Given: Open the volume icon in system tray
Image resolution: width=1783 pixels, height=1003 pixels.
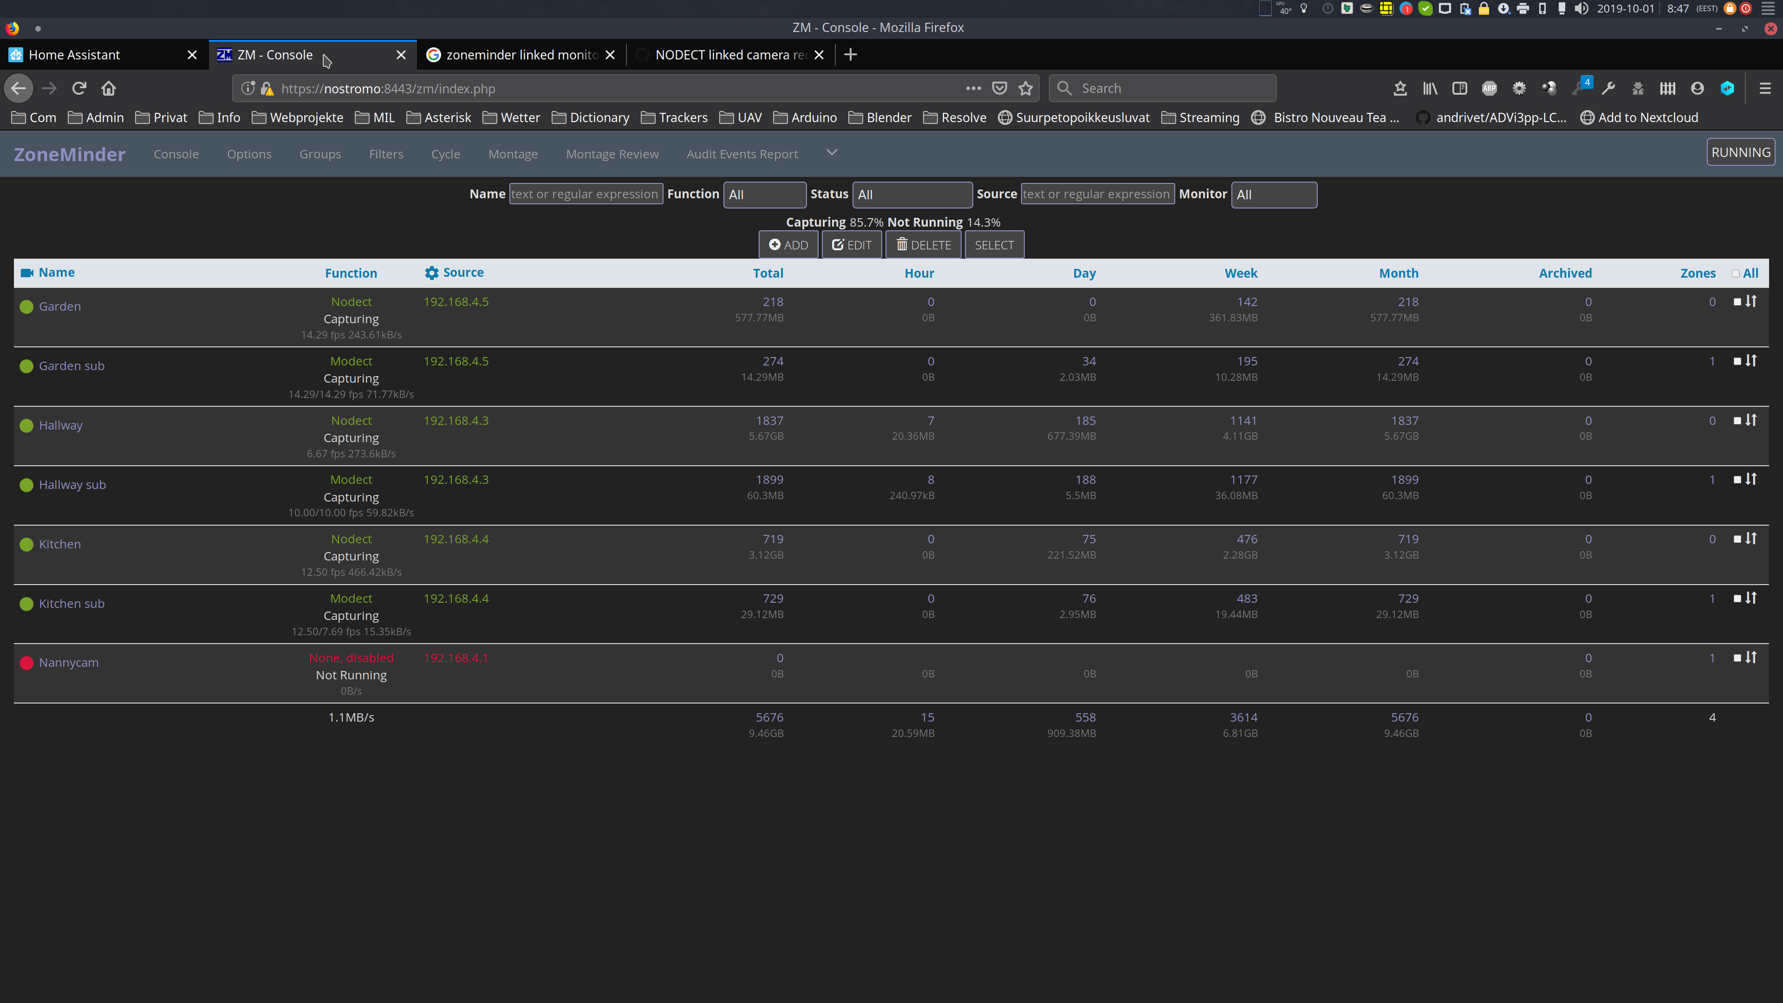Looking at the screenshot, I should tap(1581, 9).
